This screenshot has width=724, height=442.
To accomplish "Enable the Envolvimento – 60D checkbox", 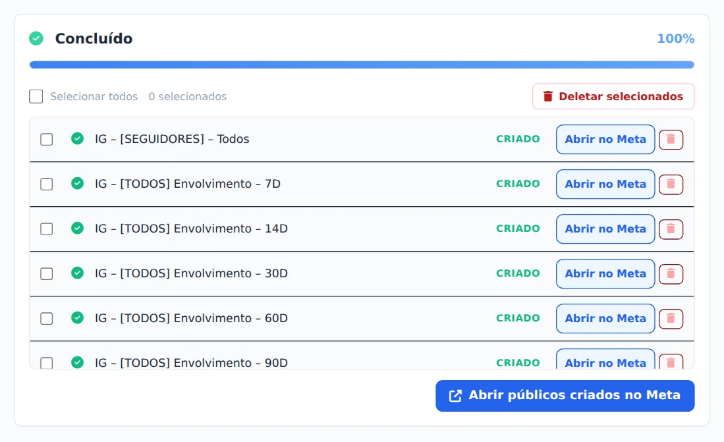I will (x=47, y=319).
